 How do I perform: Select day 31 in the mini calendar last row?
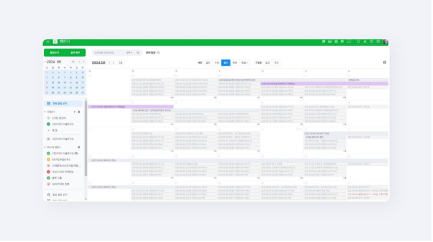(x=82, y=93)
